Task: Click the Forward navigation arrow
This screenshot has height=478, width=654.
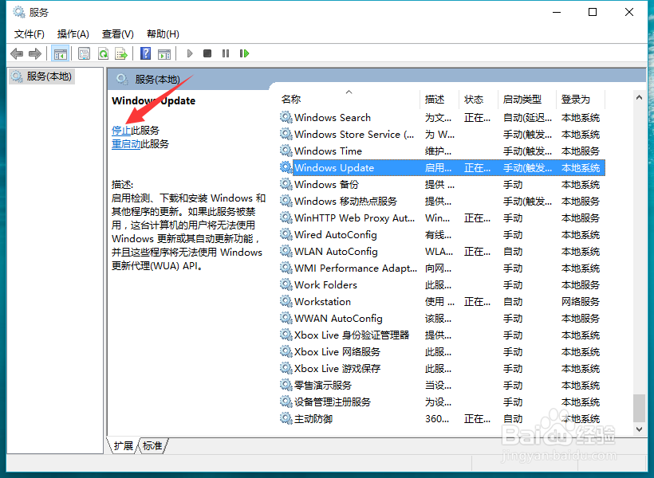Action: pyautogui.click(x=36, y=53)
